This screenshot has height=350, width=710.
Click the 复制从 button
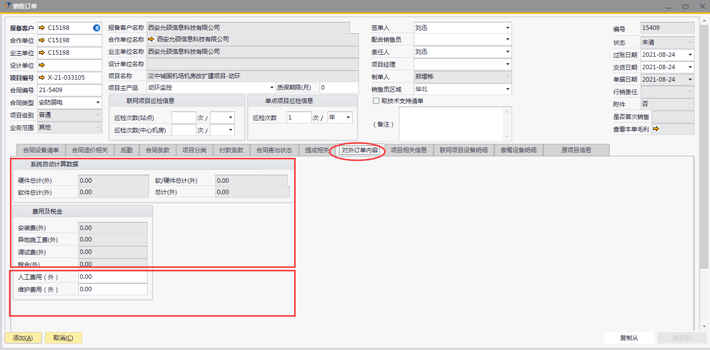629,338
